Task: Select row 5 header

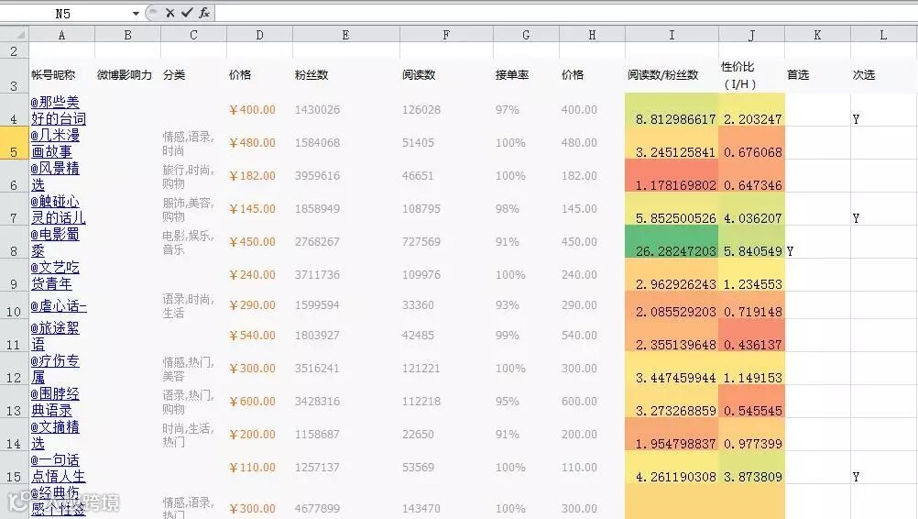Action: tap(14, 144)
